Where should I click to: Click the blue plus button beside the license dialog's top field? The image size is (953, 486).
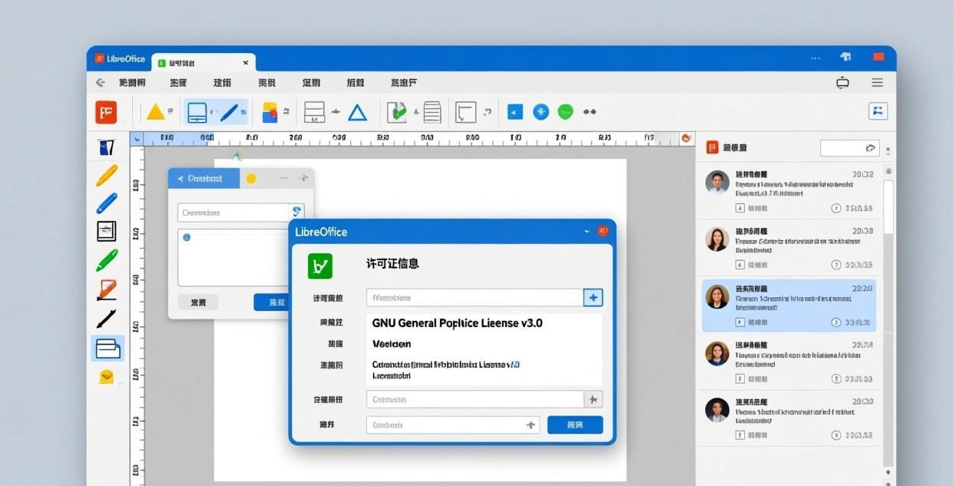(x=593, y=297)
